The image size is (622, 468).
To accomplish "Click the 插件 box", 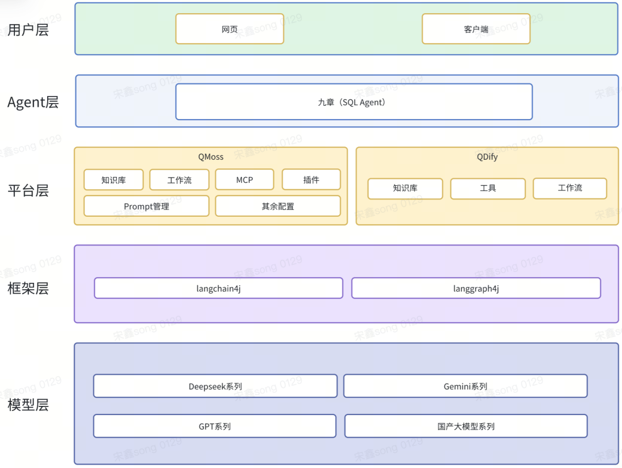I will 311,180.
